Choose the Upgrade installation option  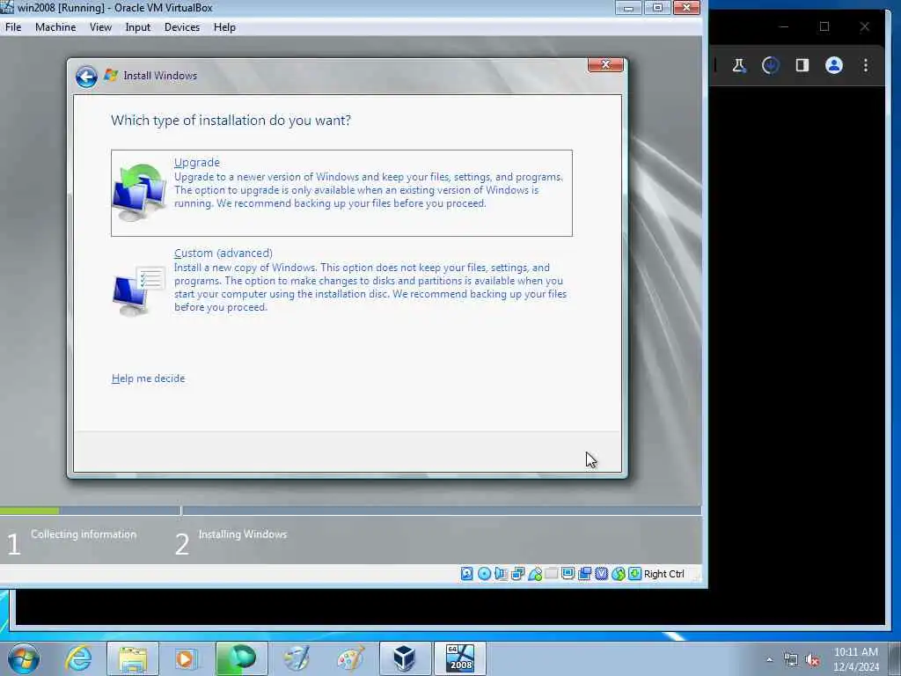click(341, 193)
